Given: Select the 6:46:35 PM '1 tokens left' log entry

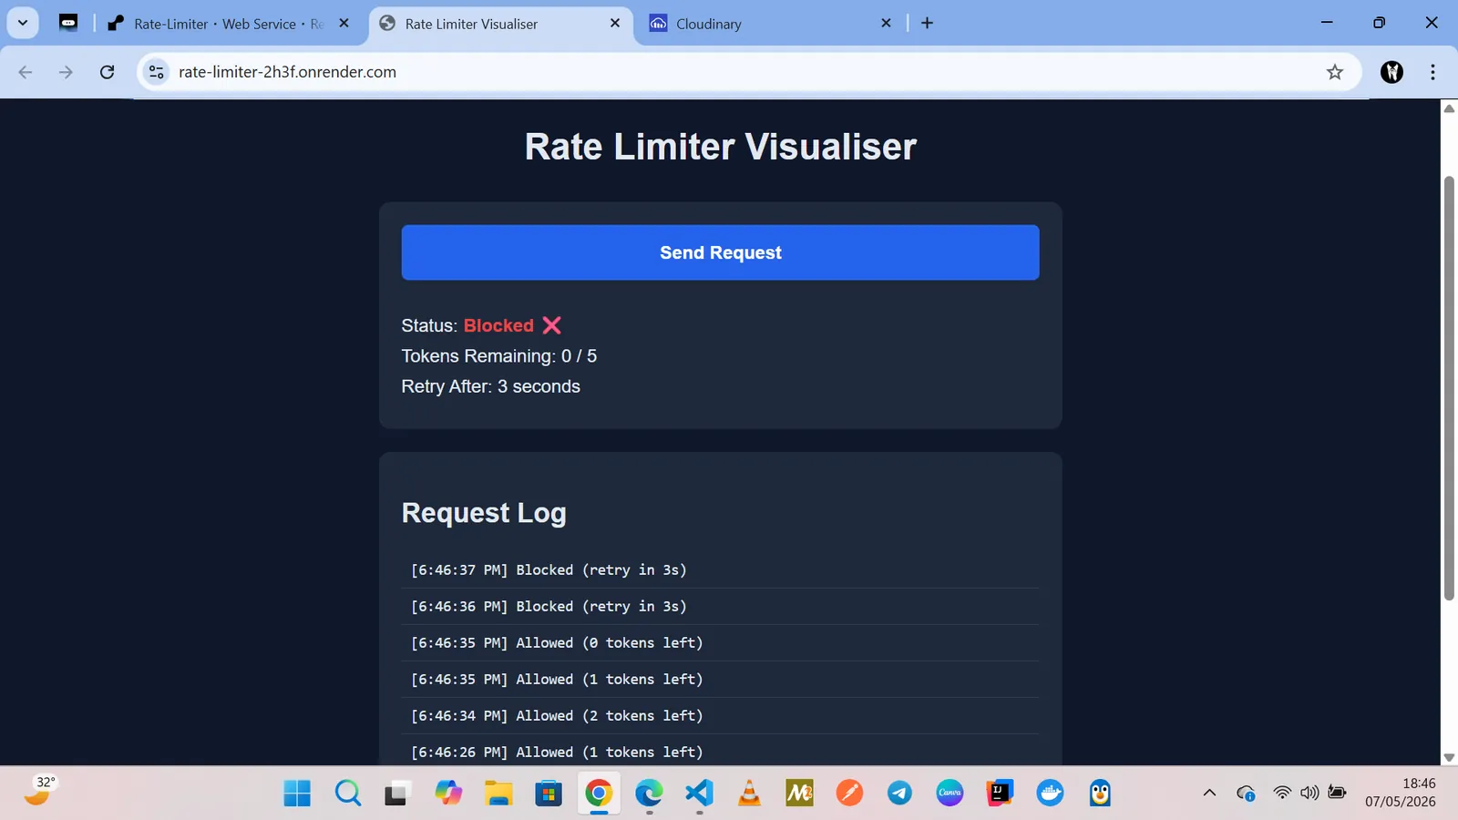Looking at the screenshot, I should pyautogui.click(x=720, y=680).
